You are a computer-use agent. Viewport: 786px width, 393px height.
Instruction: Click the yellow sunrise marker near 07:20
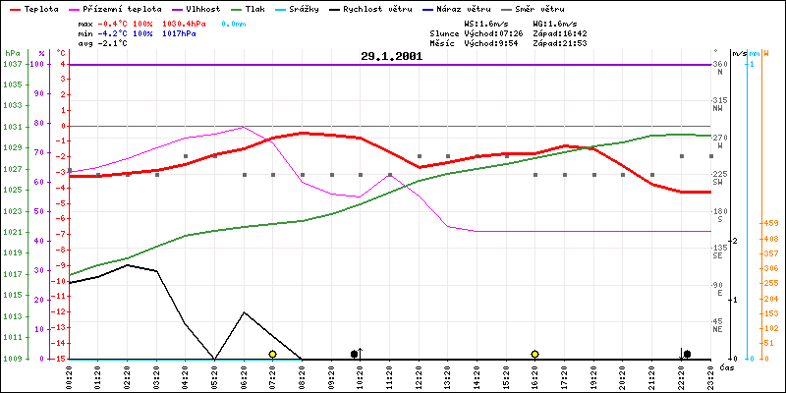(x=272, y=354)
